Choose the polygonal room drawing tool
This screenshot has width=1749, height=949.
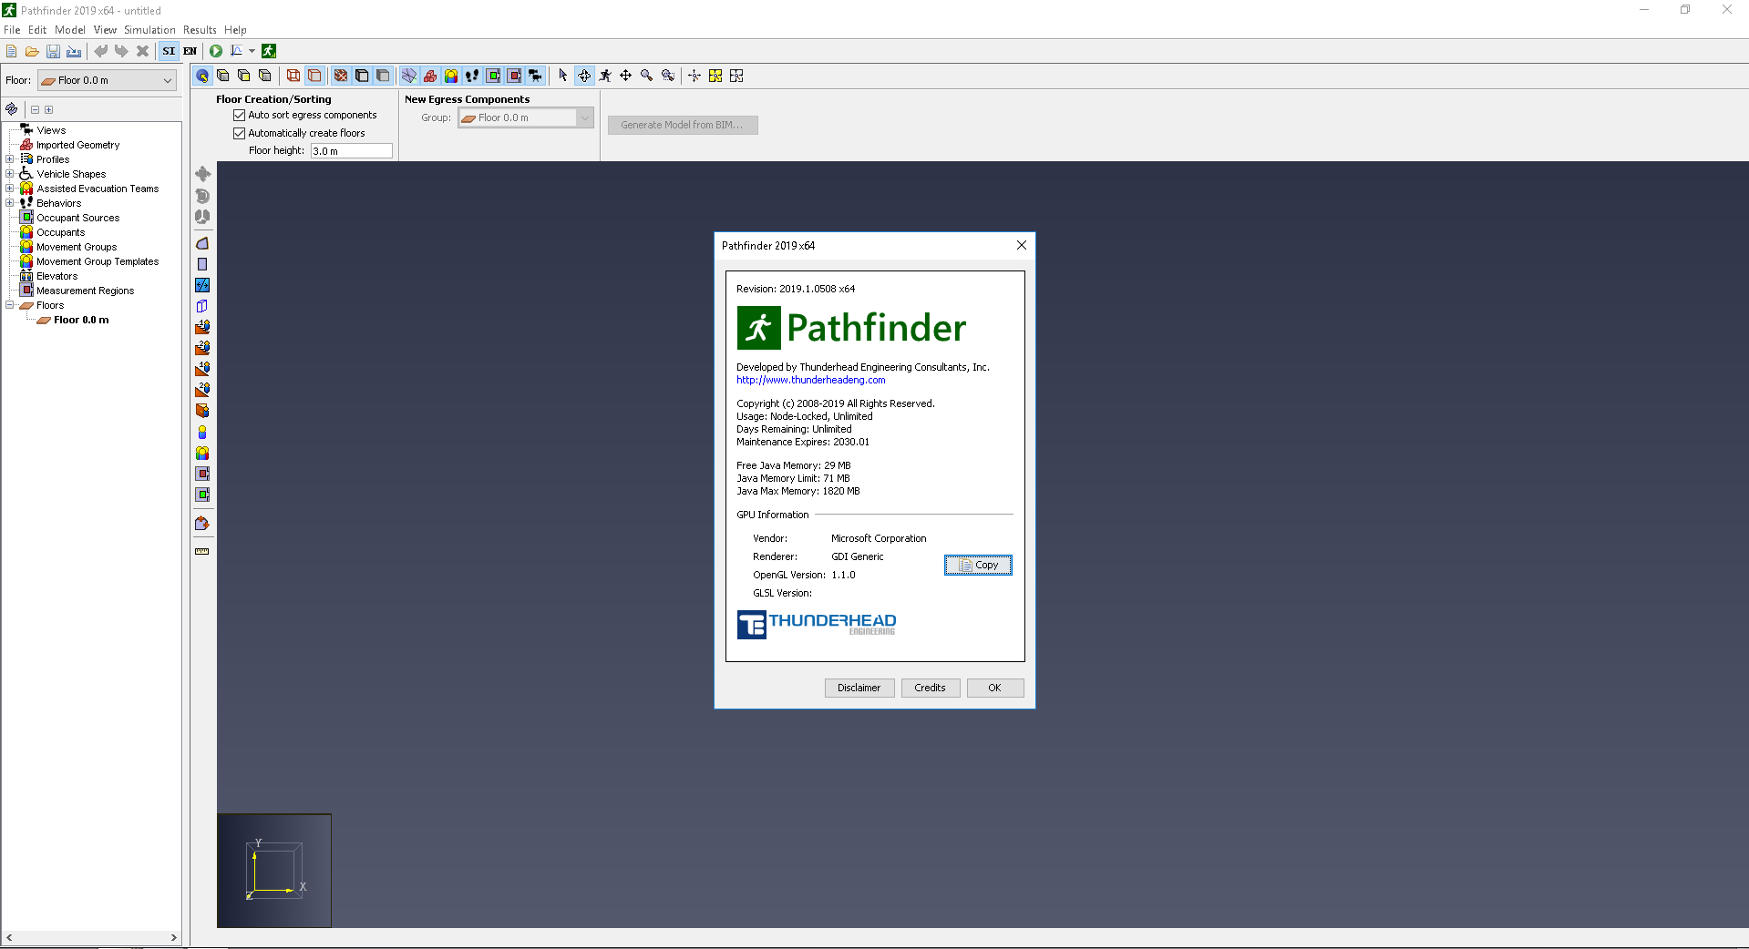coord(202,243)
